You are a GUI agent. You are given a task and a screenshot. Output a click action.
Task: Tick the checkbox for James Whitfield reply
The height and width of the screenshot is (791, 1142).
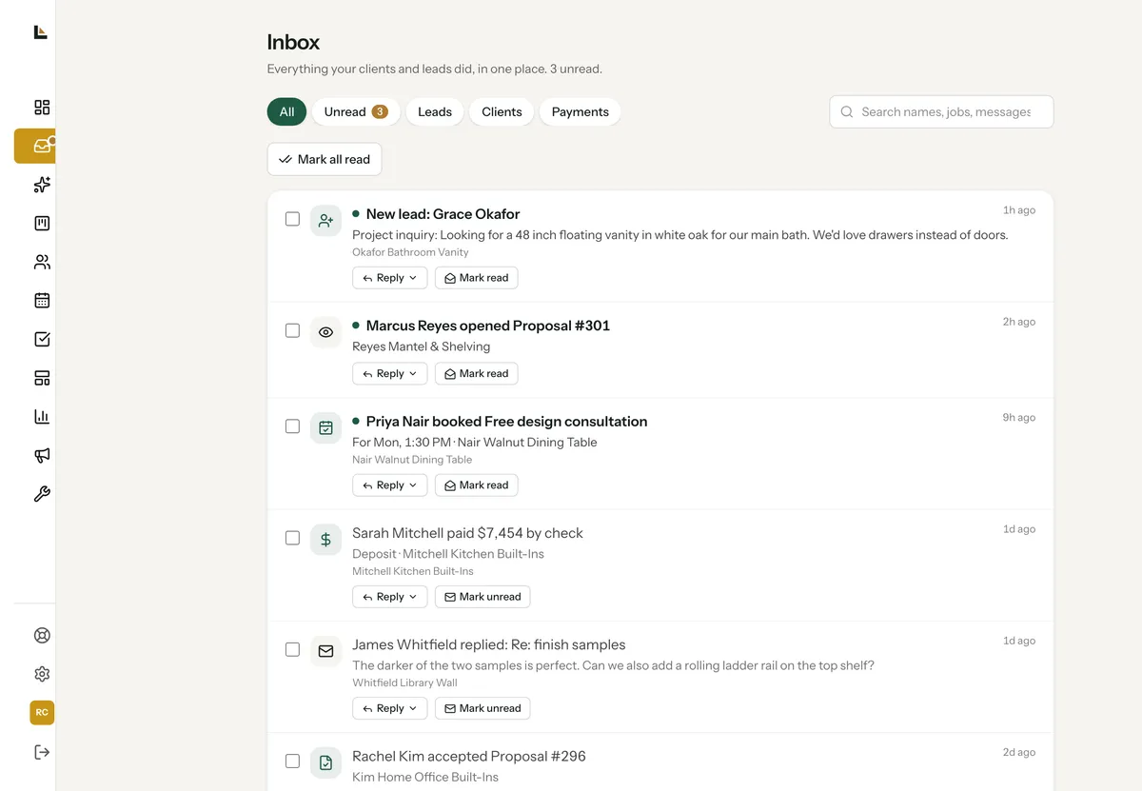coord(293,649)
